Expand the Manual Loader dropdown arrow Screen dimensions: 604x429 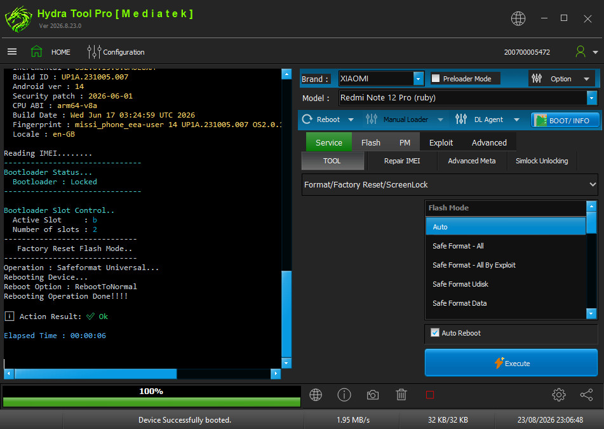point(440,120)
